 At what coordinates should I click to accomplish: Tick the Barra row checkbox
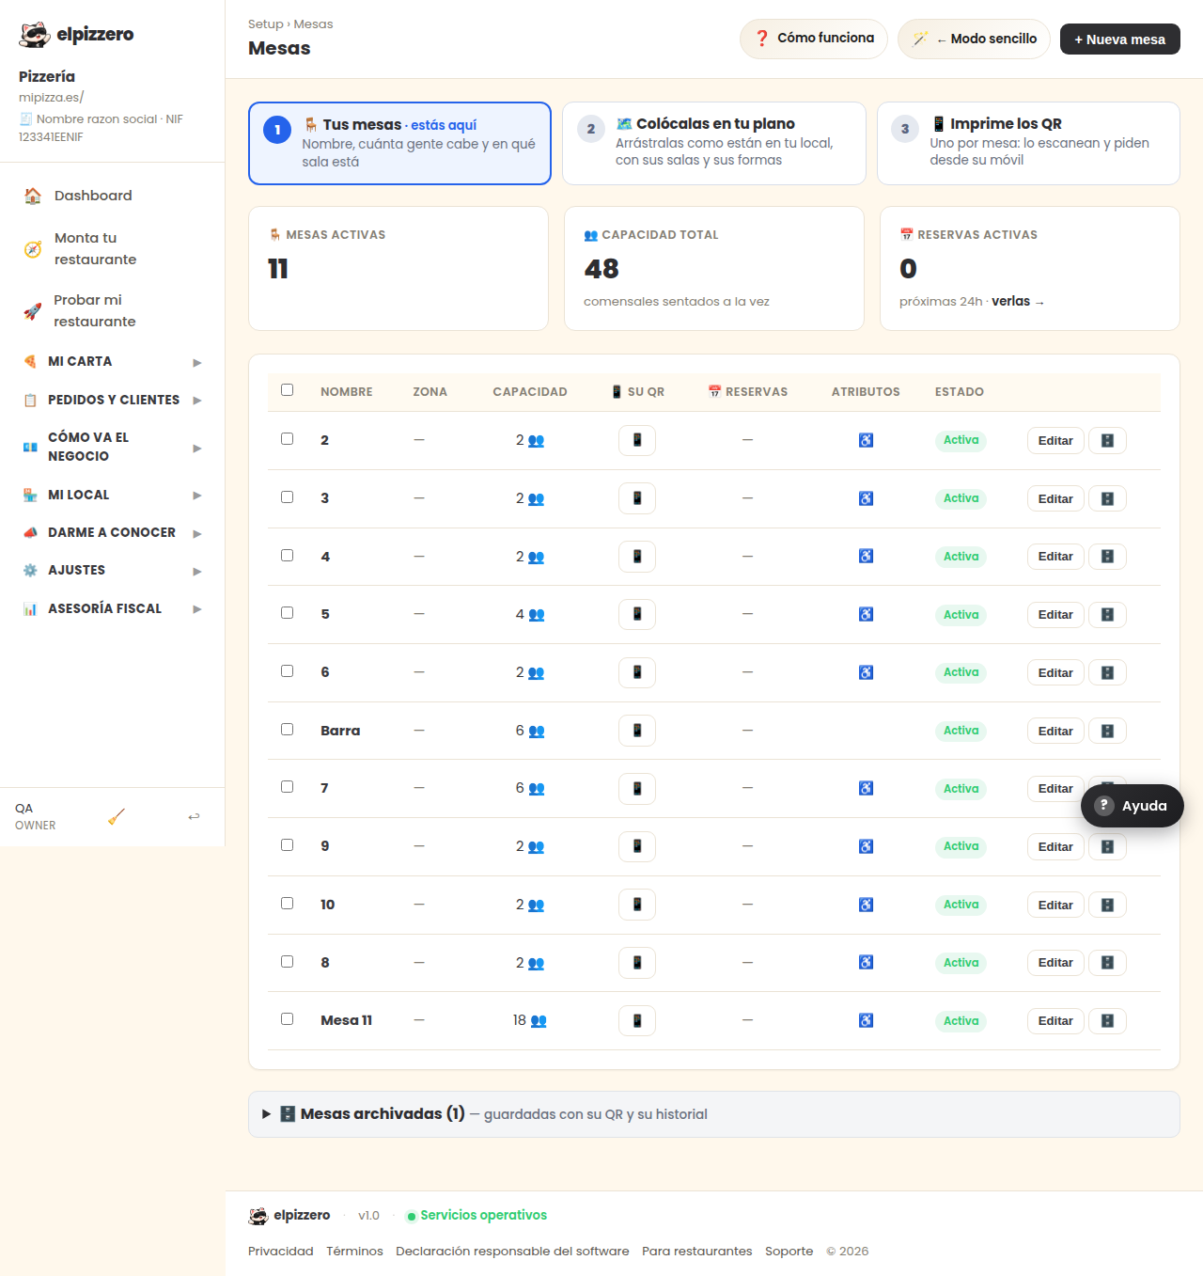click(x=287, y=730)
